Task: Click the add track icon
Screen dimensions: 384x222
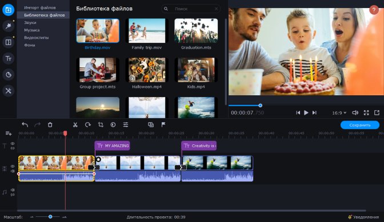Action: pyautogui.click(x=9, y=133)
